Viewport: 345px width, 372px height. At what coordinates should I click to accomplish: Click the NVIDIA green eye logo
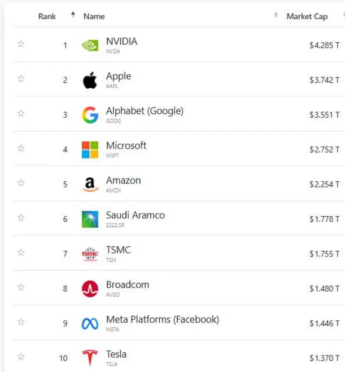tap(90, 45)
